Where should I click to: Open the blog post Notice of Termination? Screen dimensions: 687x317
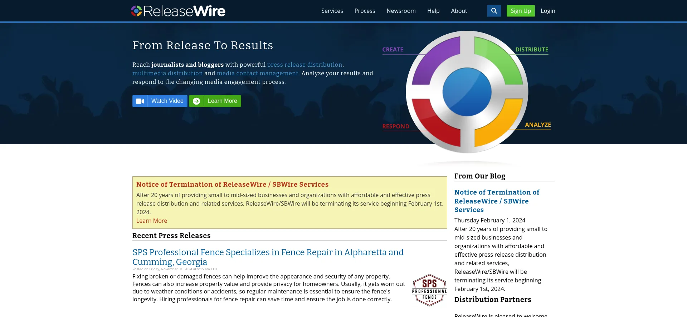(x=497, y=201)
